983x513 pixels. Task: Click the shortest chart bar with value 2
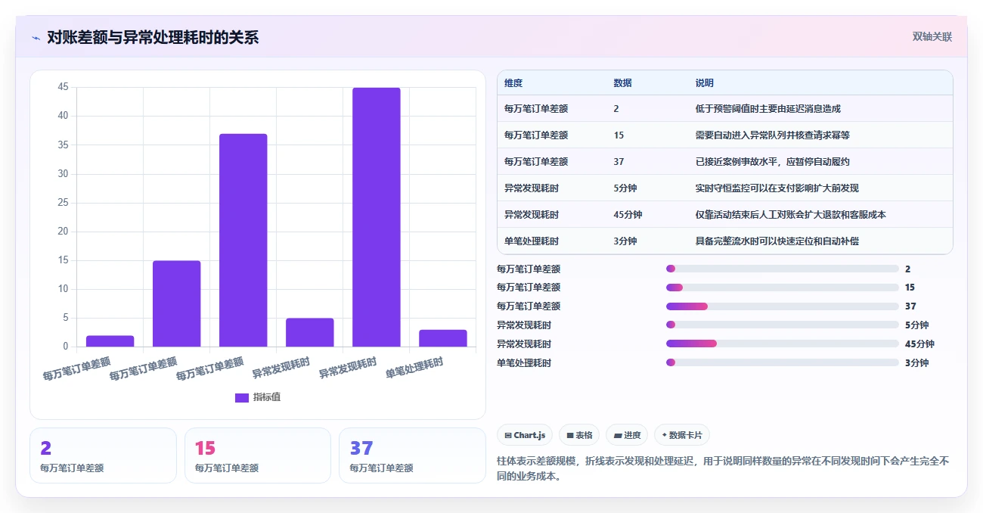(x=110, y=341)
